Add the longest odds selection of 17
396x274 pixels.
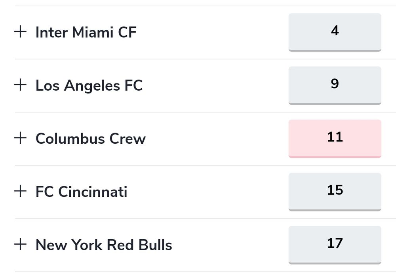click(335, 245)
